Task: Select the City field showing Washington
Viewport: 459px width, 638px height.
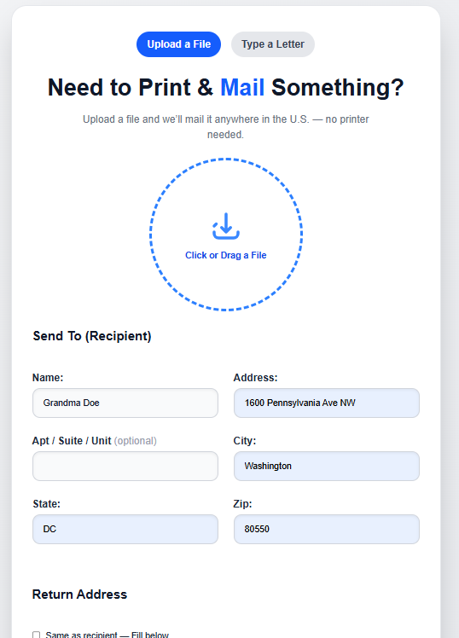Action: click(327, 466)
